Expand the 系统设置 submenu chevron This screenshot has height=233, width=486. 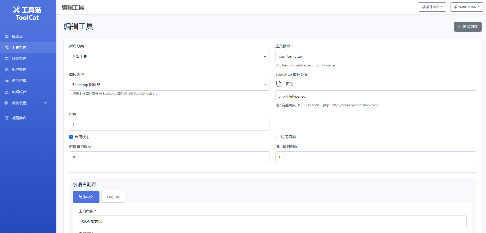(x=46, y=103)
